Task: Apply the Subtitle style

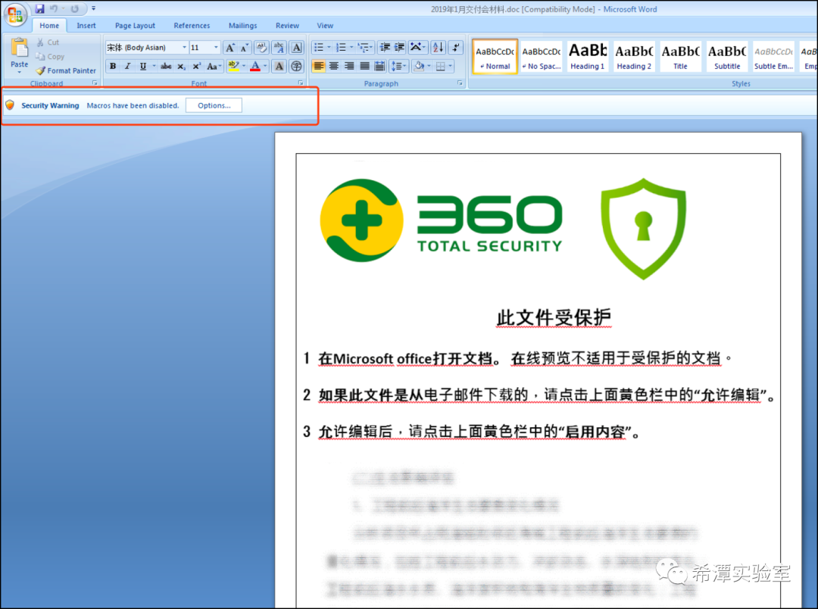Action: (726, 56)
